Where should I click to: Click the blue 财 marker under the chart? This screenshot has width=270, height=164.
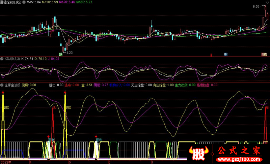click(225, 54)
